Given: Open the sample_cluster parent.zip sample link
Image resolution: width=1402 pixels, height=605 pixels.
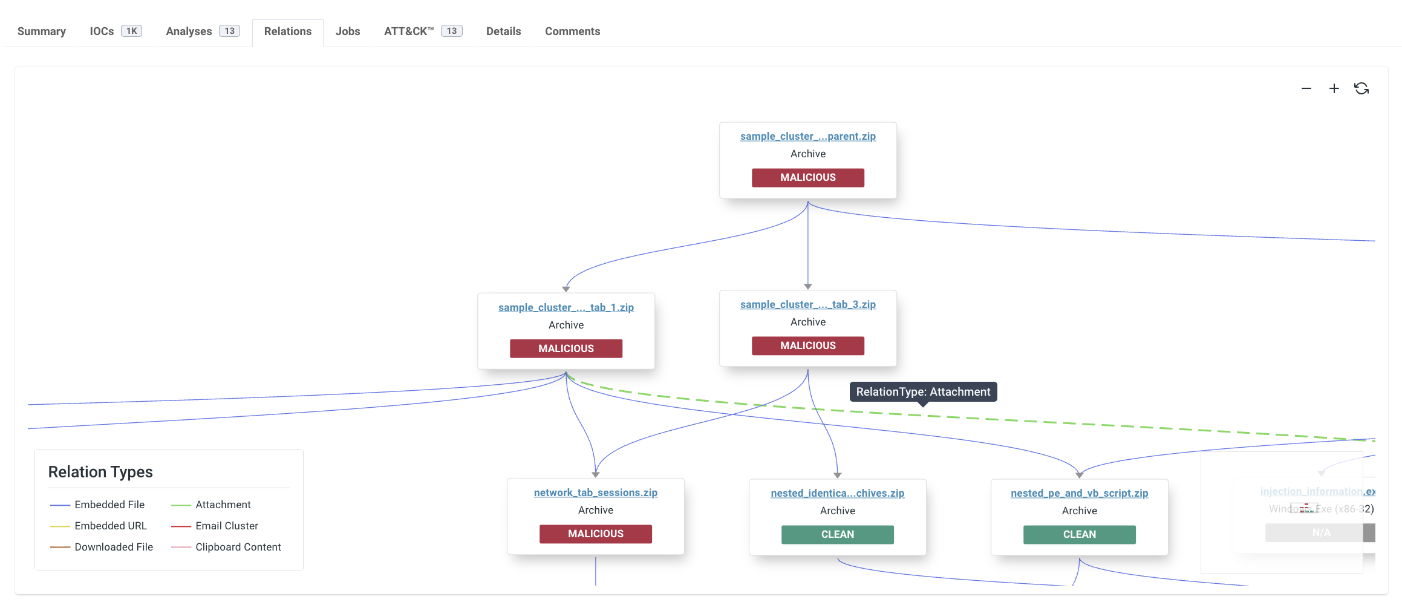Looking at the screenshot, I should tap(808, 136).
